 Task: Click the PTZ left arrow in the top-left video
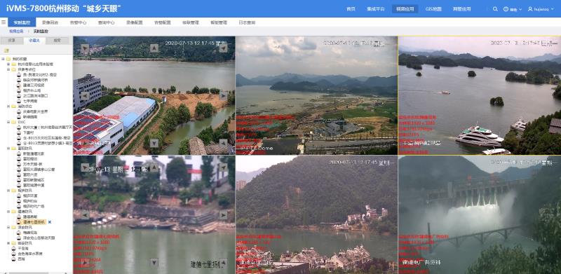pyautogui.click(x=85, y=96)
